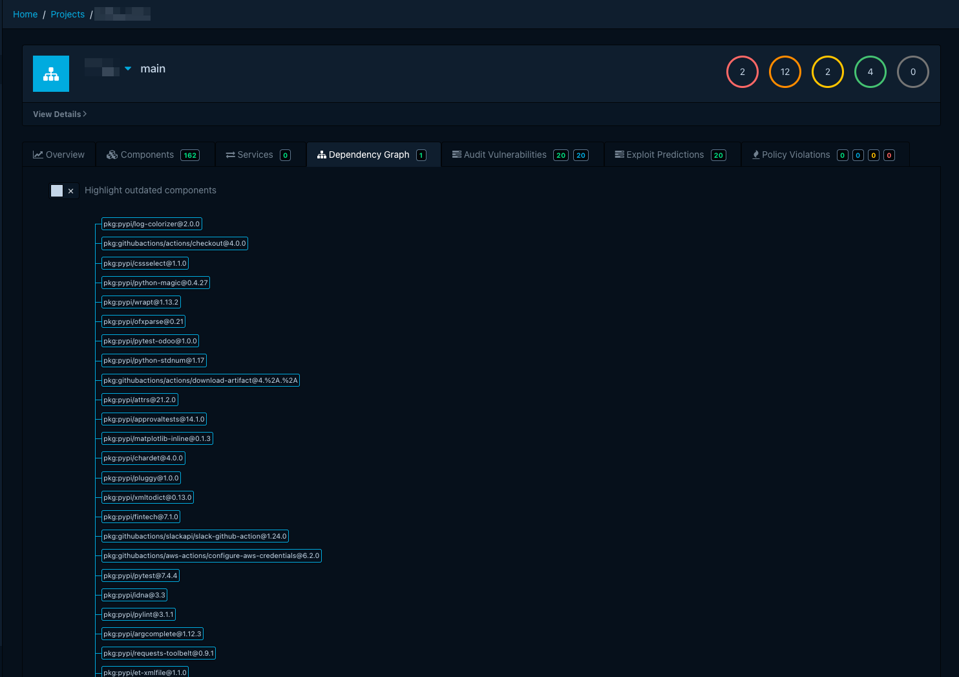Select node pkg:pypi/python-stdnum@1.17
The height and width of the screenshot is (677, 959).
[x=154, y=360]
